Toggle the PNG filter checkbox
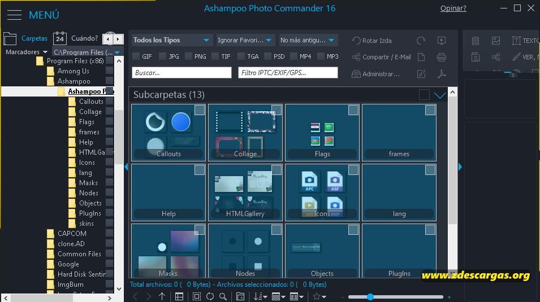540x302 pixels. point(189,56)
